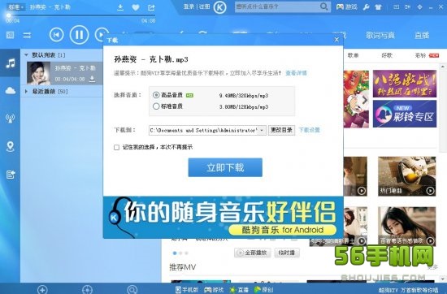Click 更改目录 button
The image size is (447, 294).
(281, 130)
